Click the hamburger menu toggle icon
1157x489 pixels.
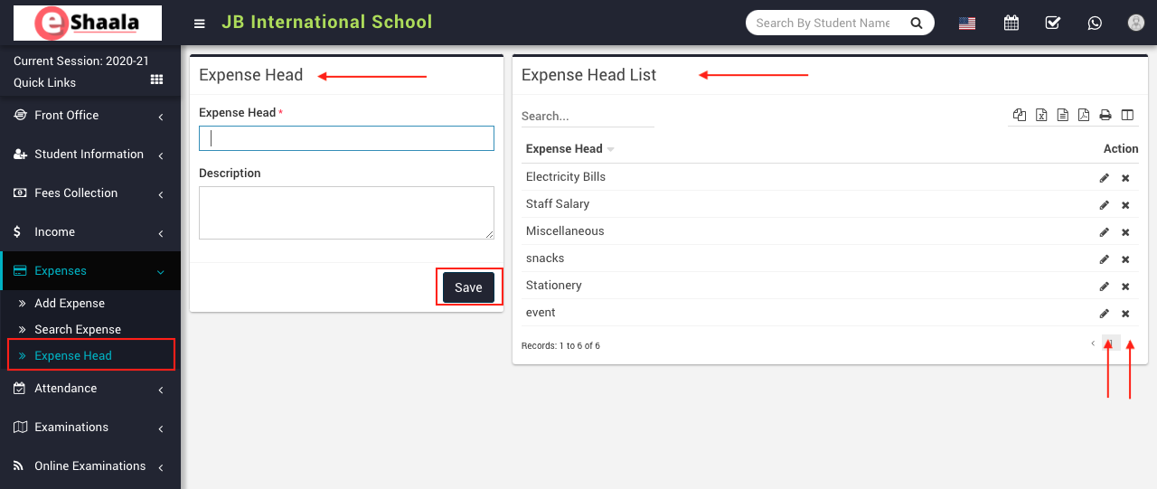point(200,24)
